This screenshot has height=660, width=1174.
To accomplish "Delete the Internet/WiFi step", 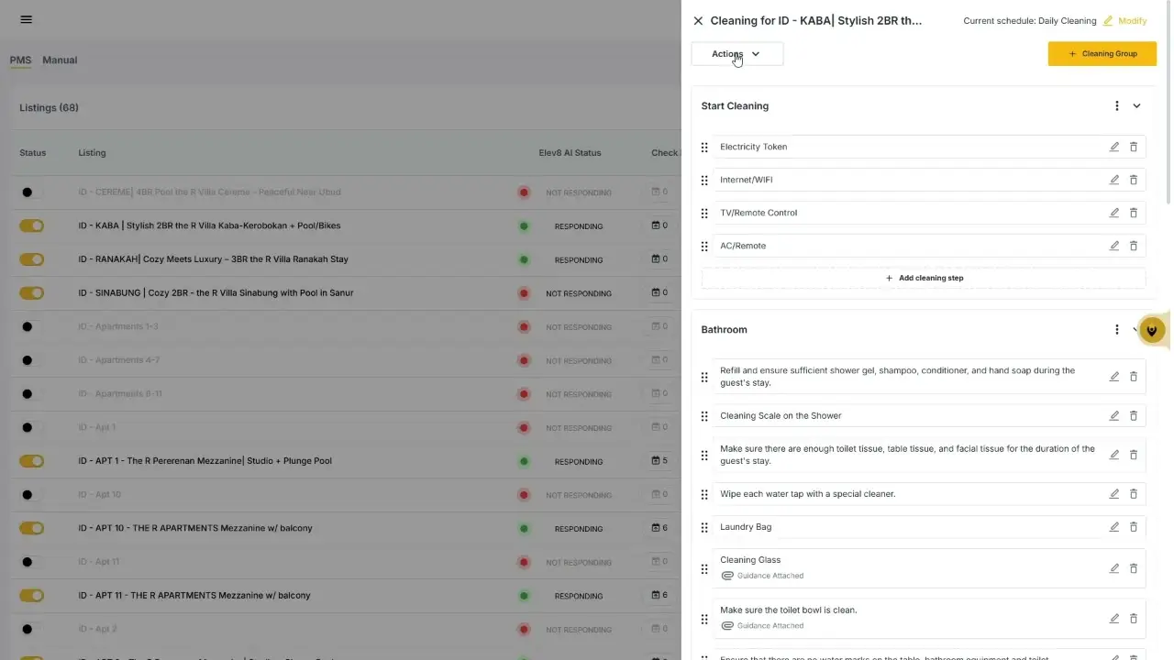I will pos(1134,180).
